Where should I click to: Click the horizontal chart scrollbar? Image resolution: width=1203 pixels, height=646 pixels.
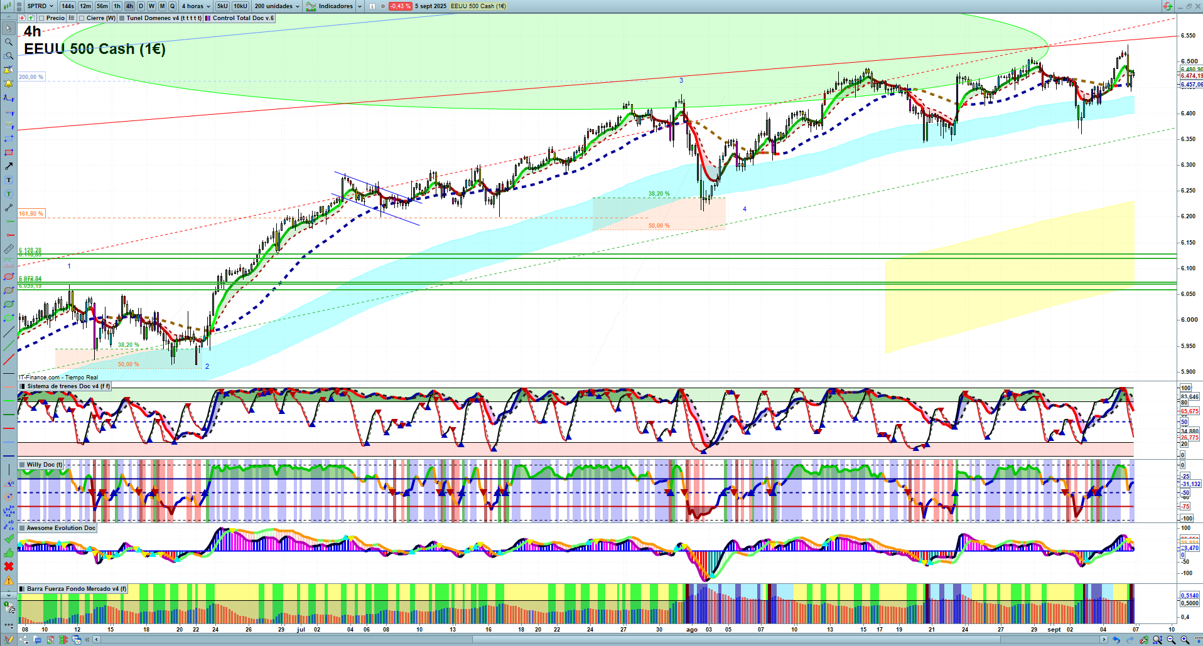(565, 640)
